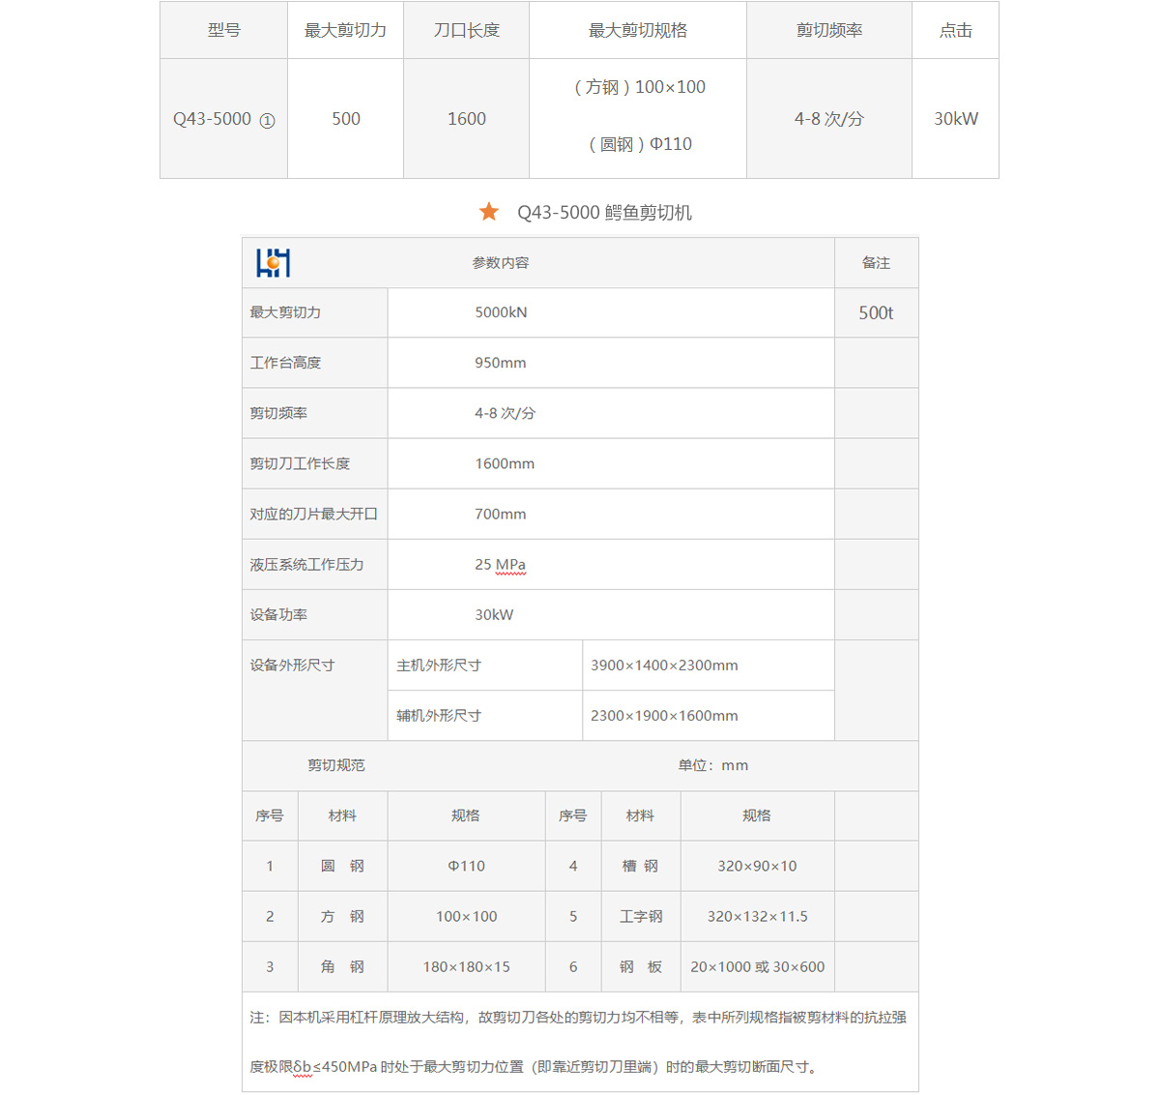The height and width of the screenshot is (1095, 1160).
Task: Click the 最大剪切规格 header cell
Action: pyautogui.click(x=637, y=31)
